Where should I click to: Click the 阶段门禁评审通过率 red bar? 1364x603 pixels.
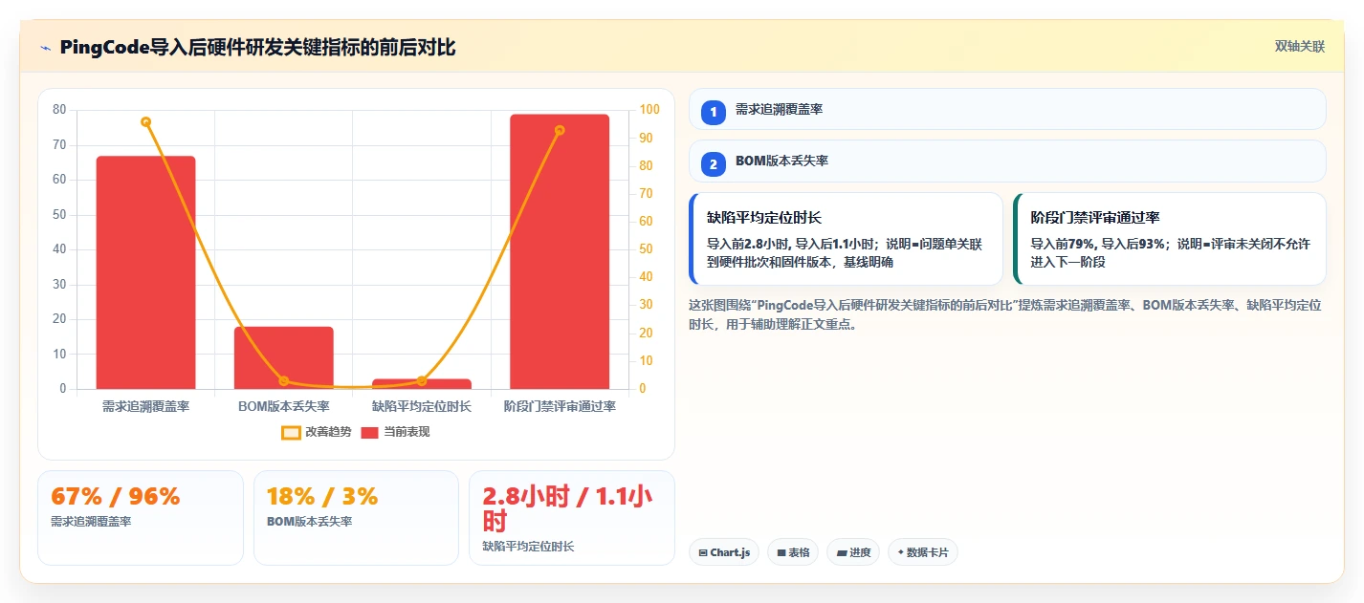pyautogui.click(x=560, y=251)
